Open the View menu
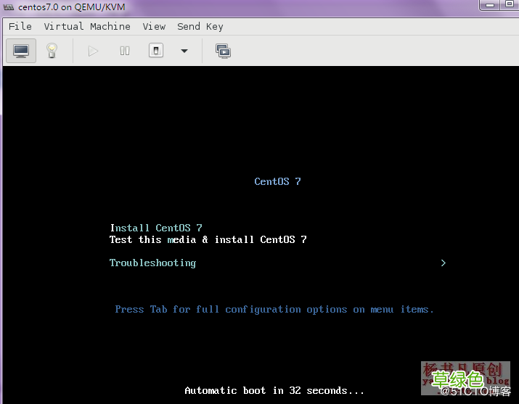519x404 pixels. 154,26
